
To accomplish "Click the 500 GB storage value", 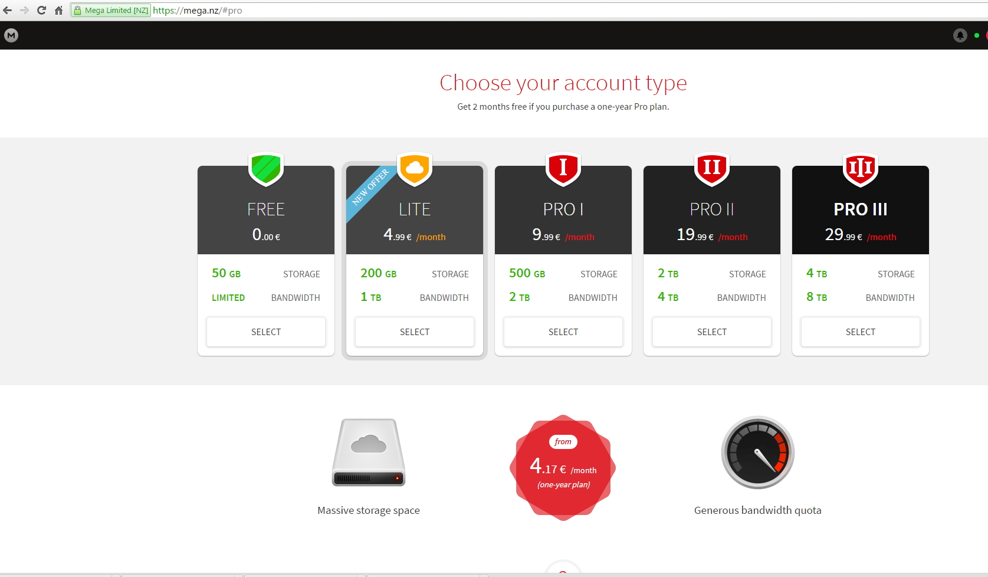I will tap(527, 273).
